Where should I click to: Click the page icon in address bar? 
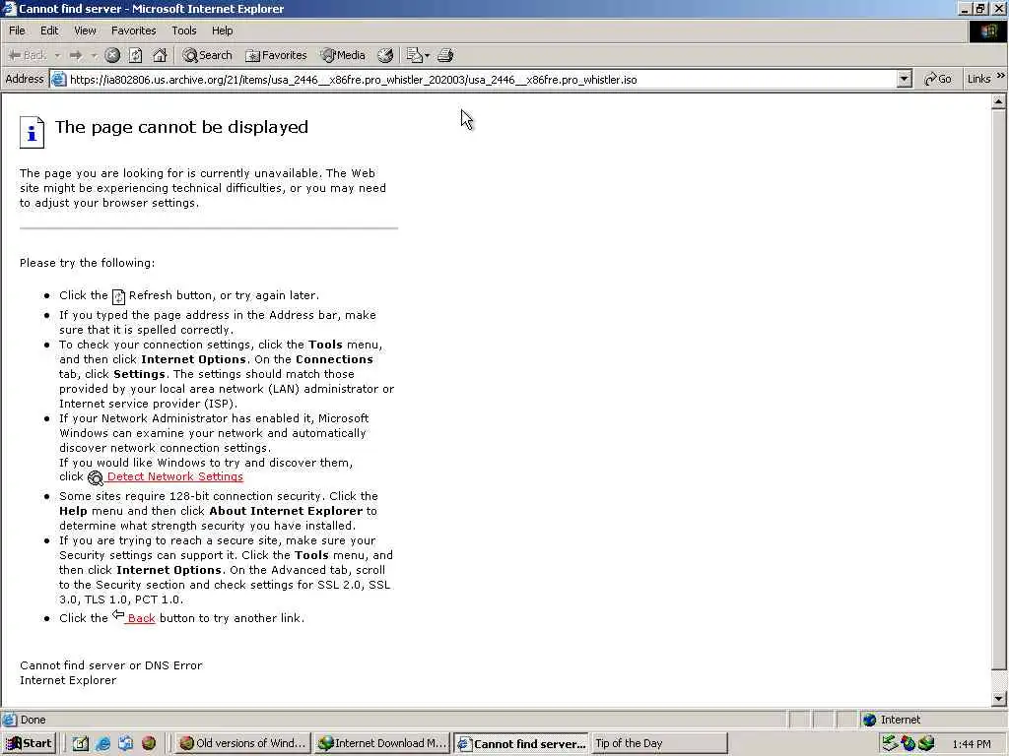pyautogui.click(x=58, y=79)
